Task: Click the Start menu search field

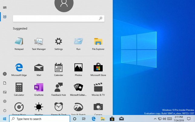Action: [x=56, y=18]
